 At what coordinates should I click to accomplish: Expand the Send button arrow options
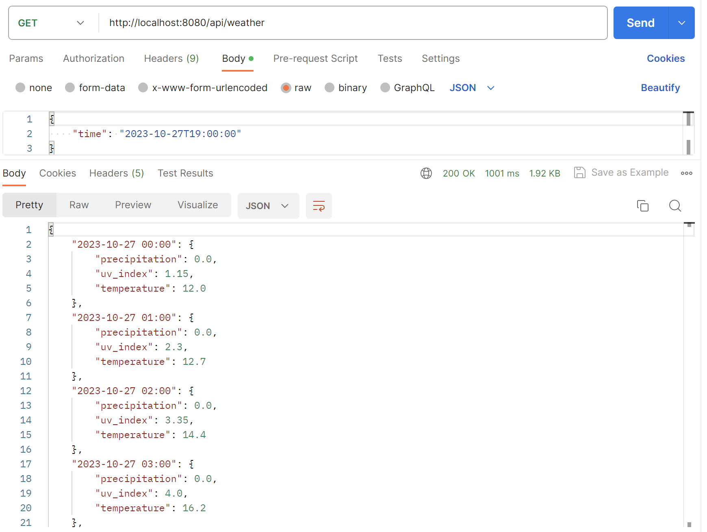point(681,23)
